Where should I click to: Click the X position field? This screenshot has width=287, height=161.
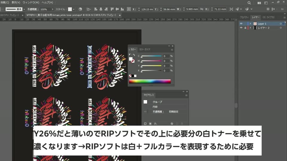[x=147, y=9]
